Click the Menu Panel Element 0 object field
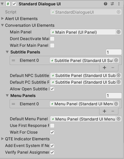The image size is (124, 159). [x=84, y=104]
